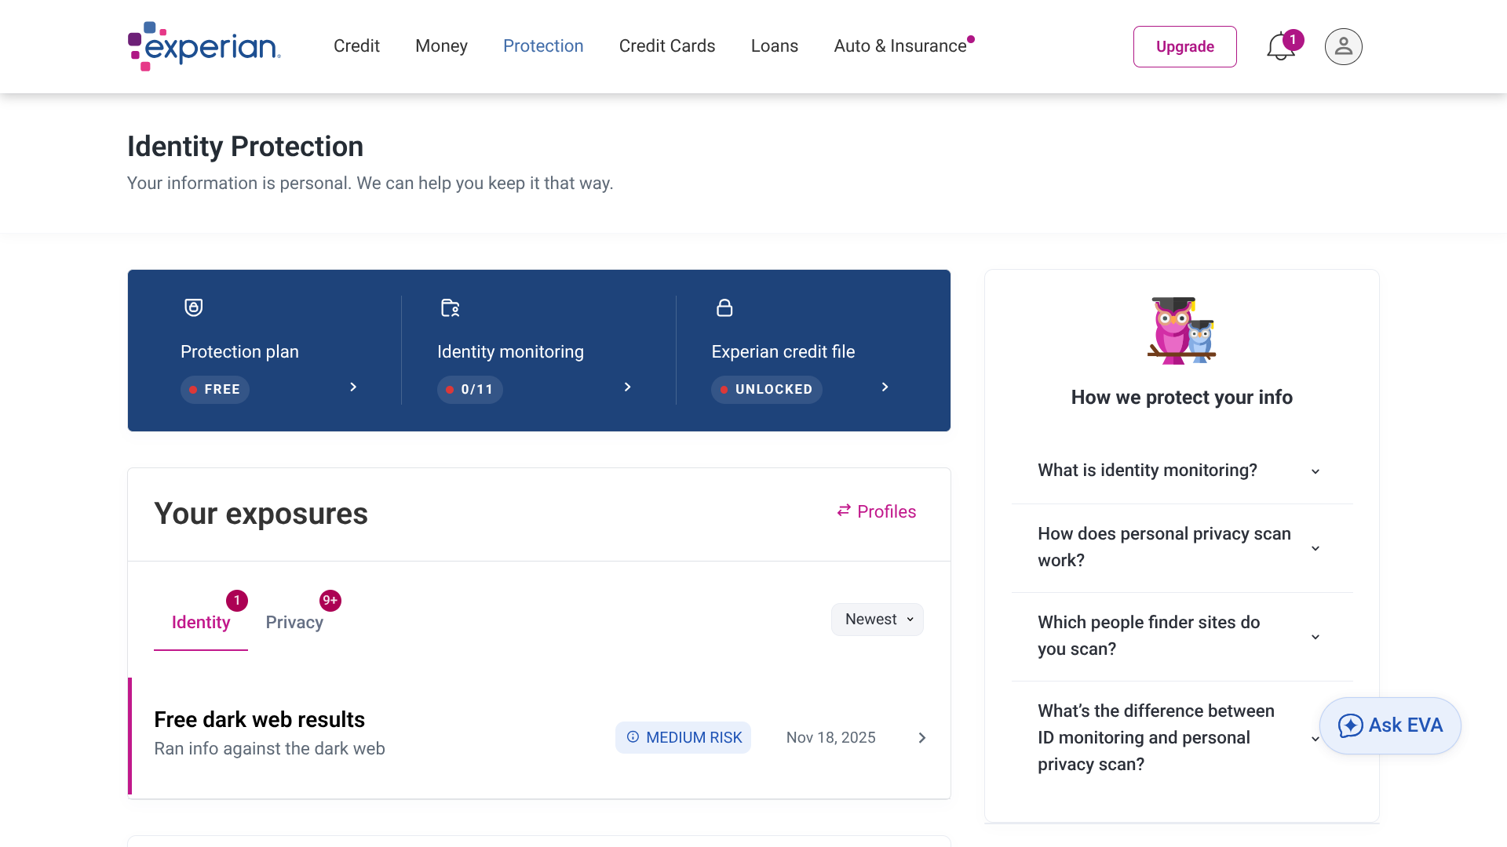Click the Upgrade button
This screenshot has width=1507, height=847.
click(1185, 46)
